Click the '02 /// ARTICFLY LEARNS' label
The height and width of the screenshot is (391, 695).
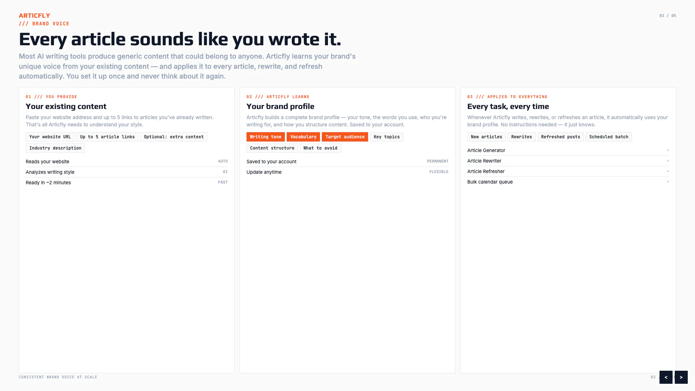[x=278, y=97]
